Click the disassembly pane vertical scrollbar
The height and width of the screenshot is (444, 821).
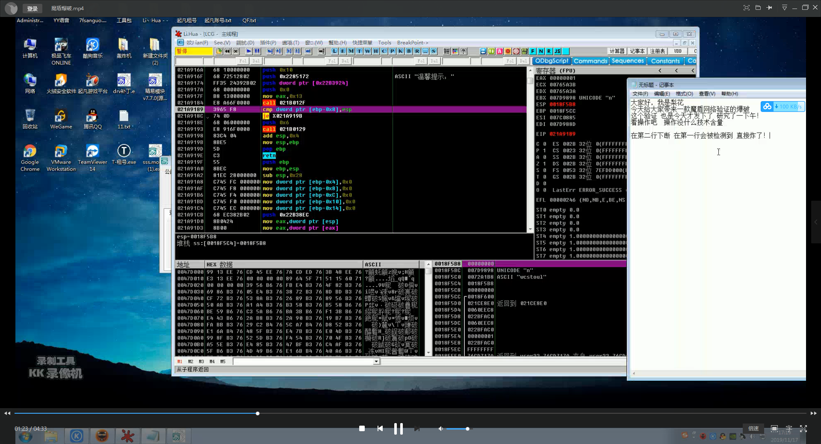[530, 149]
